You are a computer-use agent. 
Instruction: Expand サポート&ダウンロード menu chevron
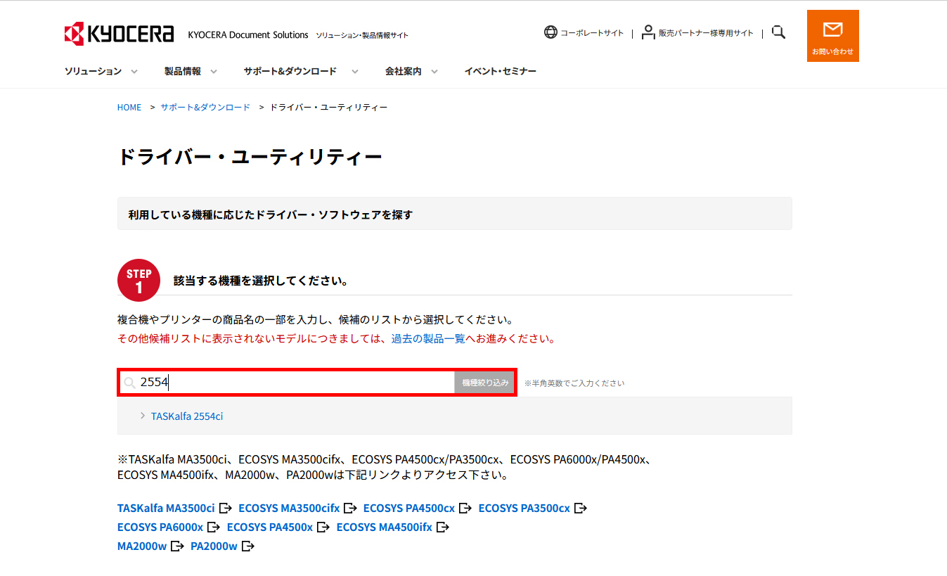pos(355,71)
